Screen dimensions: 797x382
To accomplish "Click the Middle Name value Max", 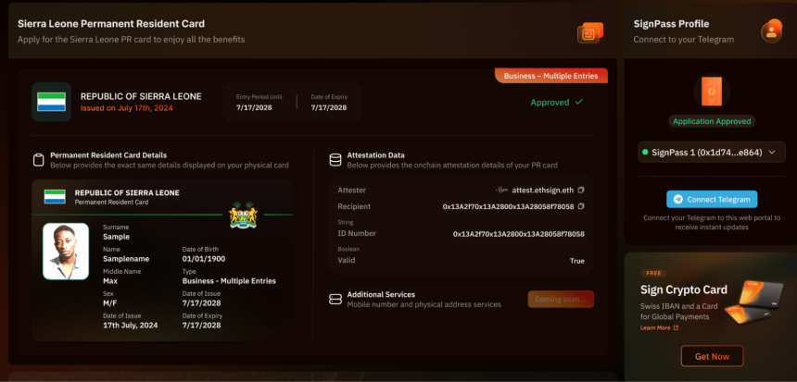I will [x=110, y=280].
